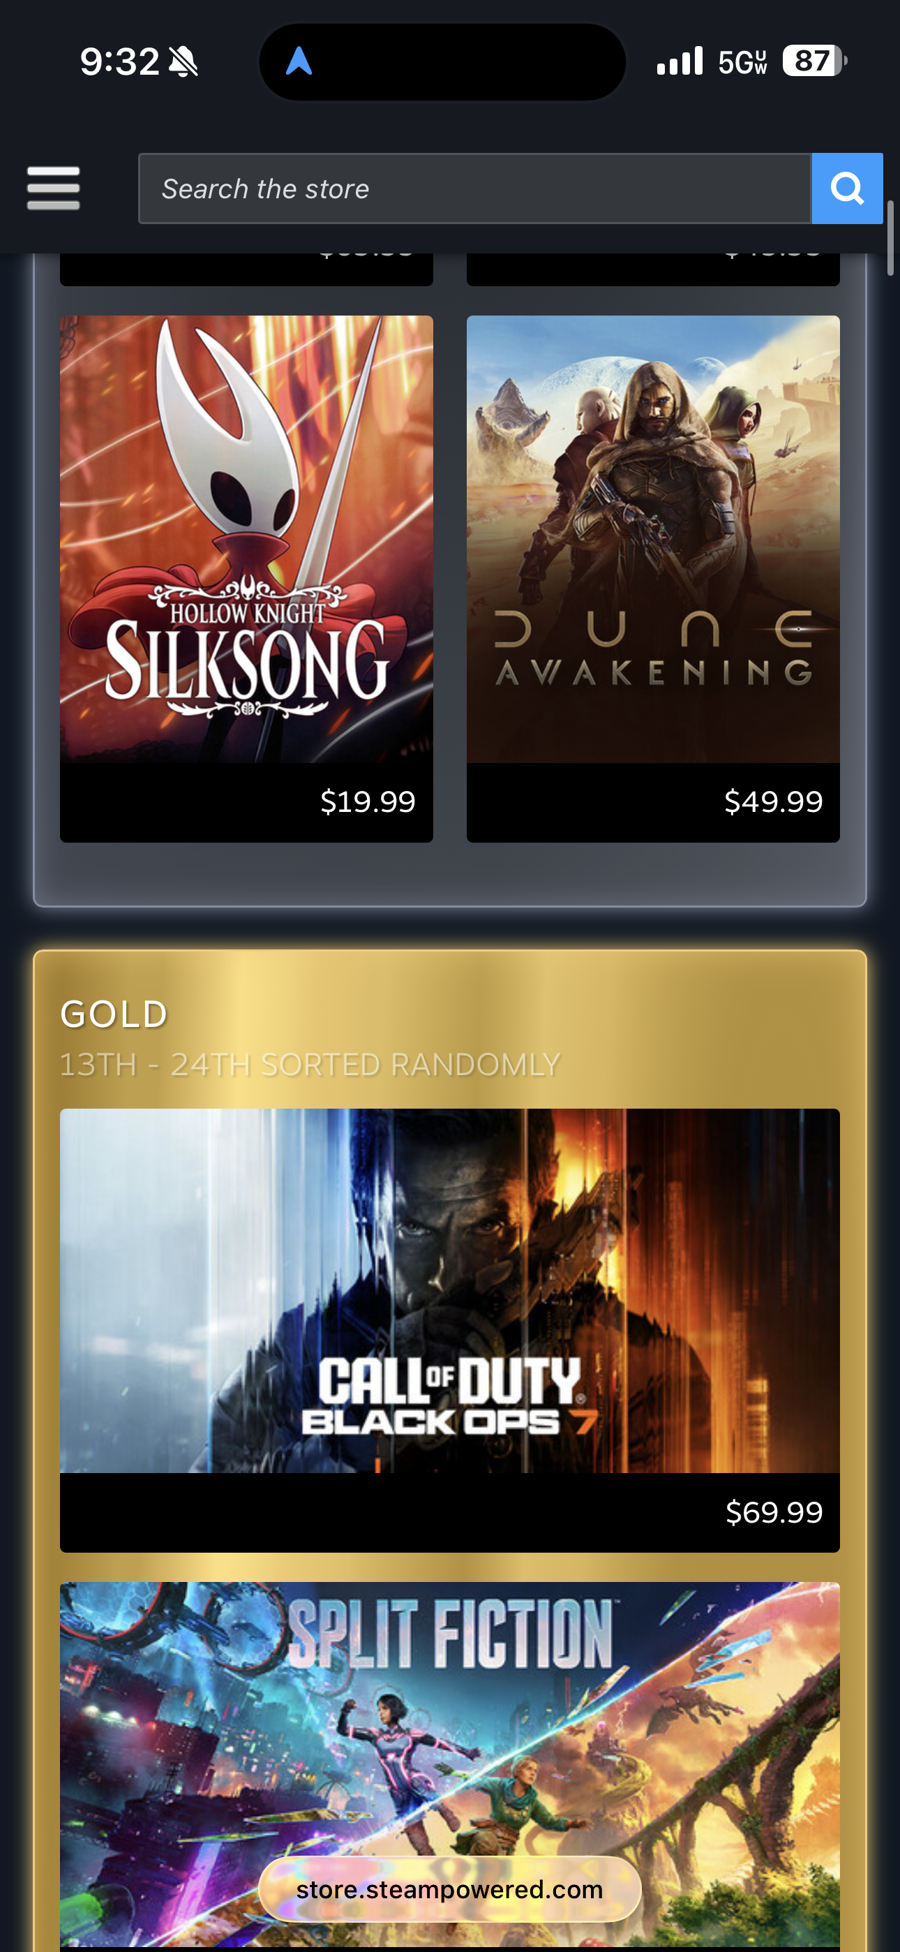Tap the battery level indicator
This screenshot has width=900, height=1952.
tap(814, 61)
